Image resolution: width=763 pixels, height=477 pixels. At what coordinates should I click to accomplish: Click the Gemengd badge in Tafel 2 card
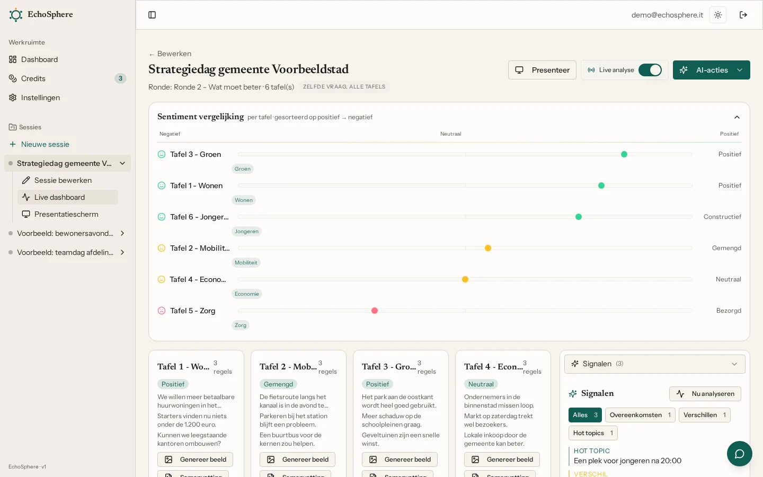278,384
